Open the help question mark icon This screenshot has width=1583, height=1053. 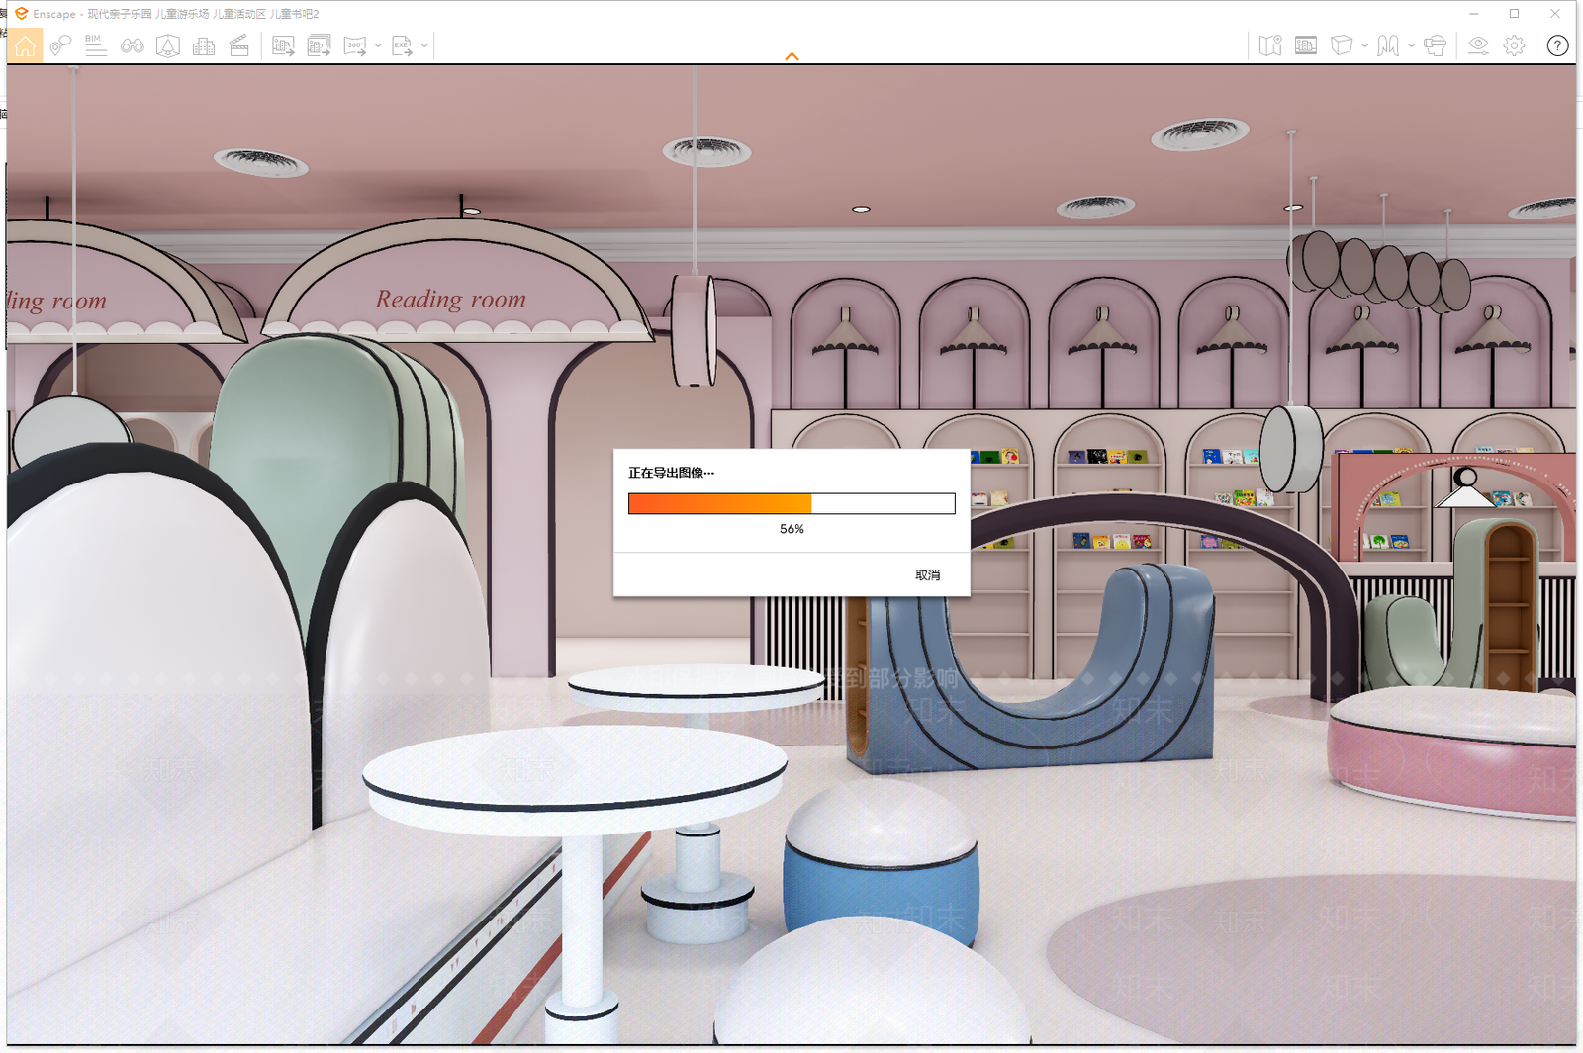(1557, 45)
